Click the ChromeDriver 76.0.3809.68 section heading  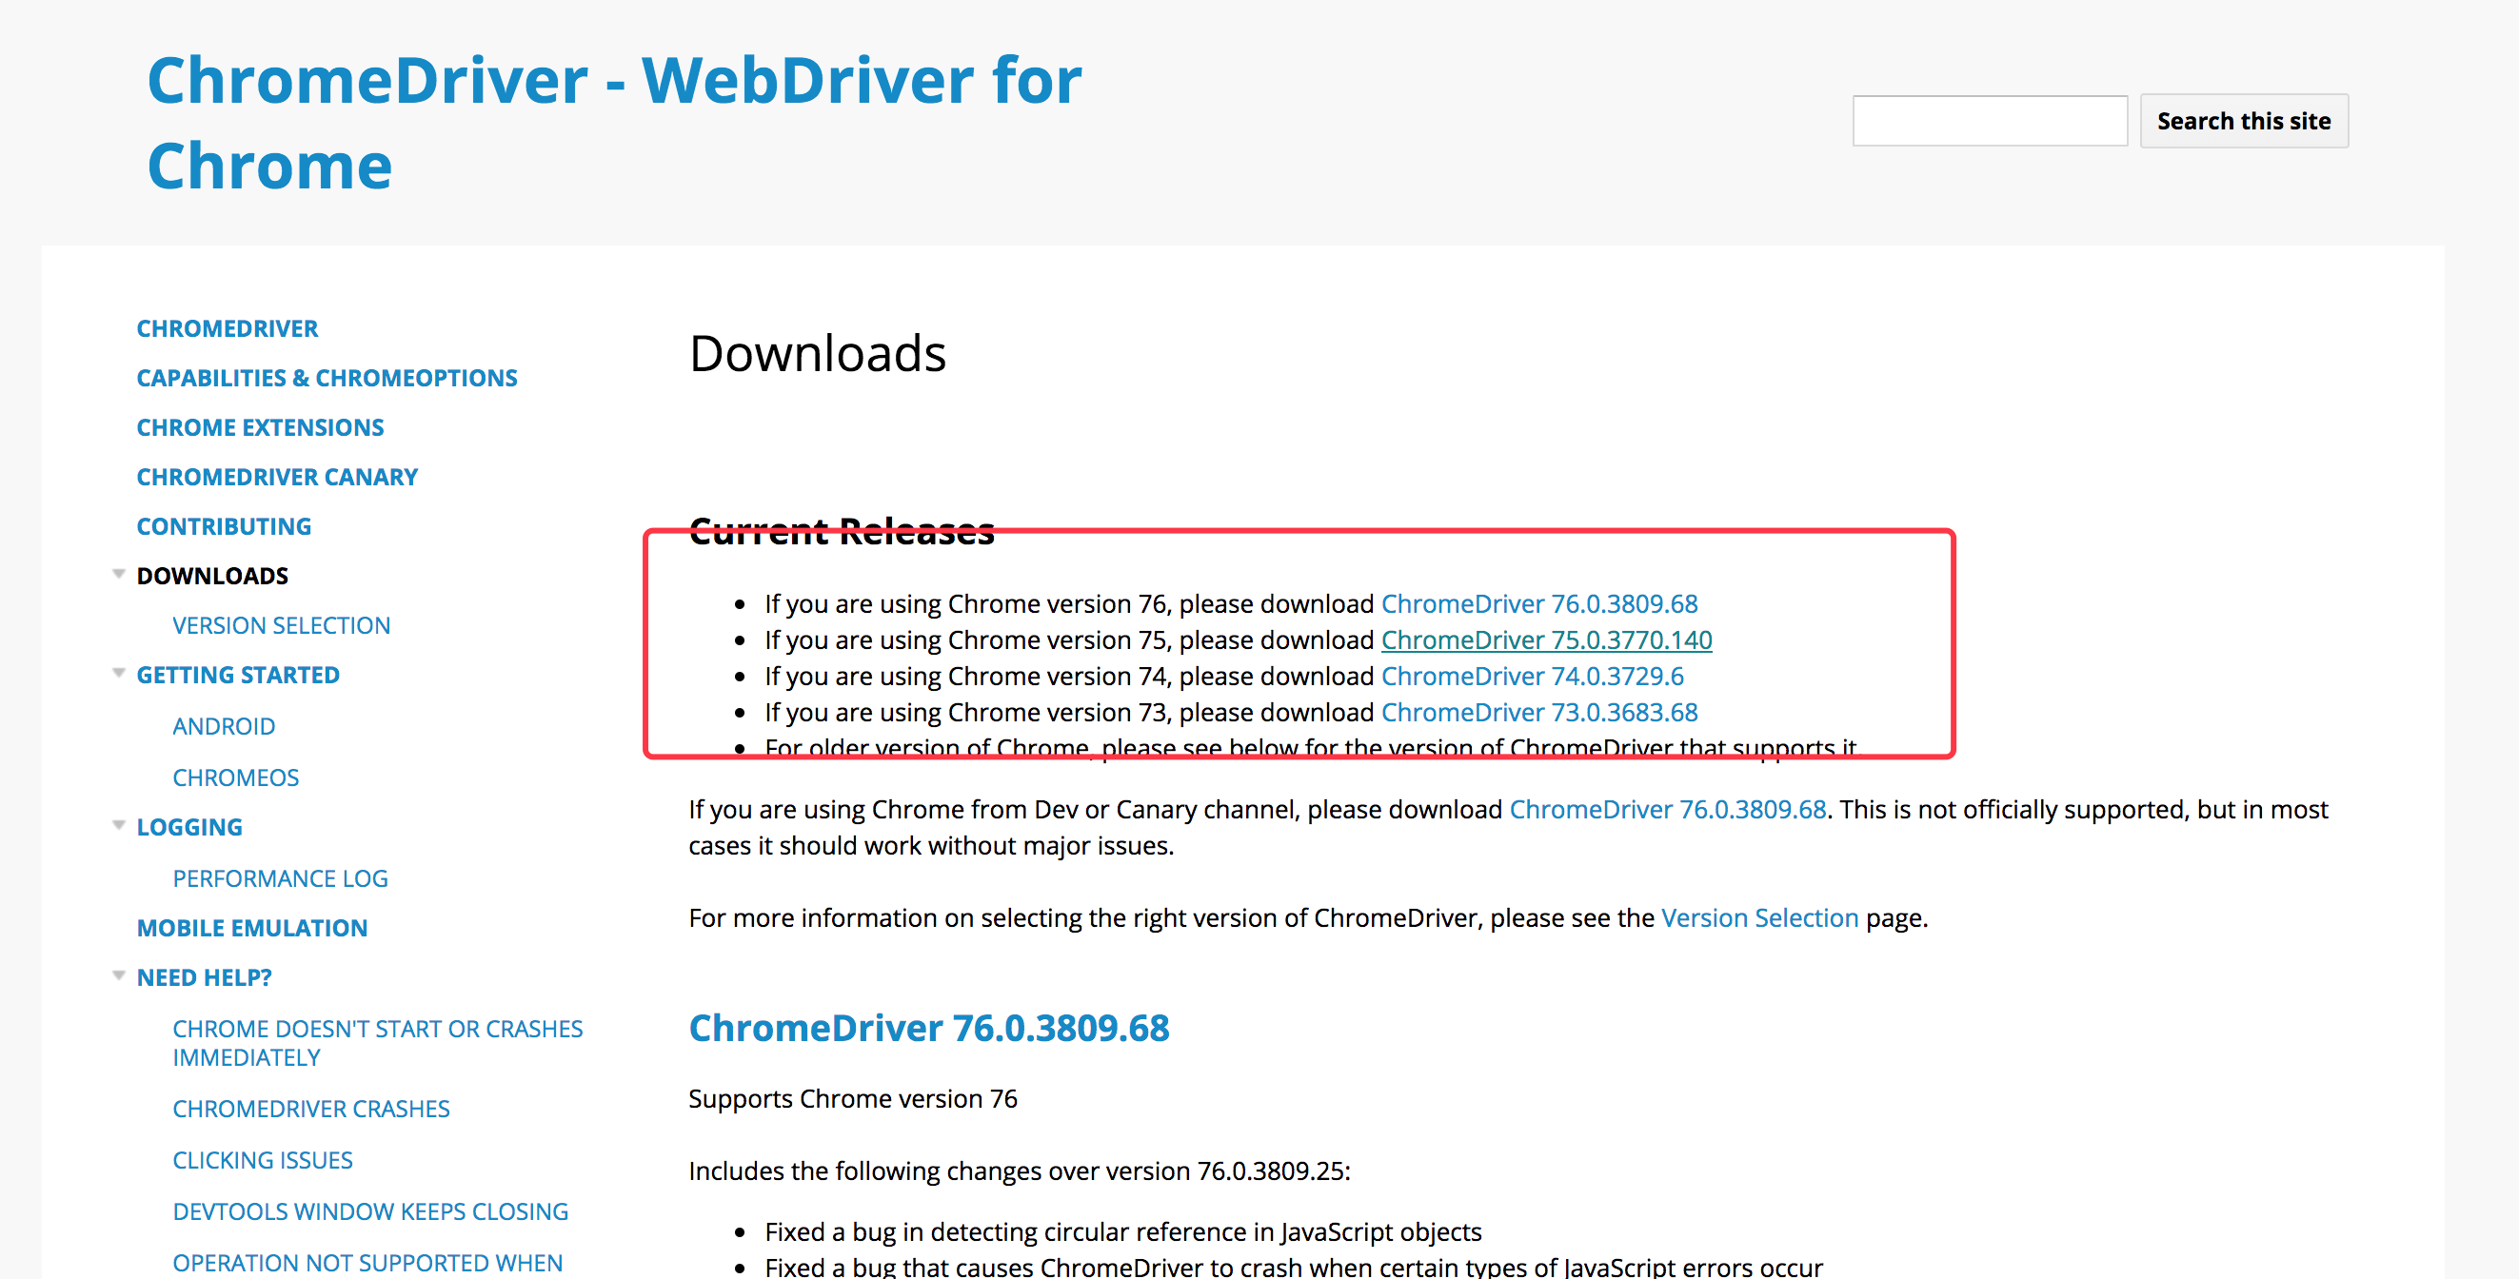point(928,1028)
